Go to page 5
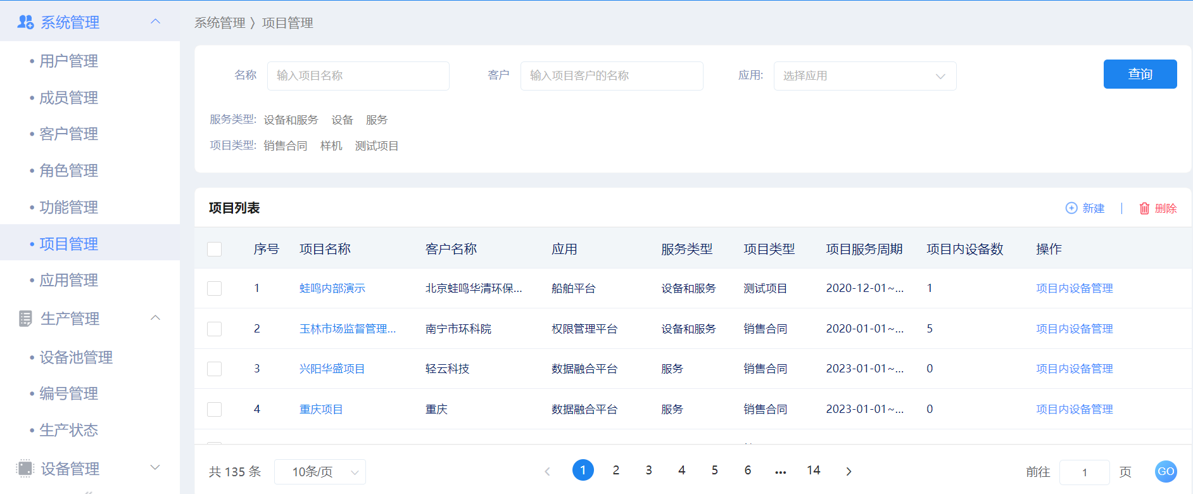 click(x=715, y=470)
